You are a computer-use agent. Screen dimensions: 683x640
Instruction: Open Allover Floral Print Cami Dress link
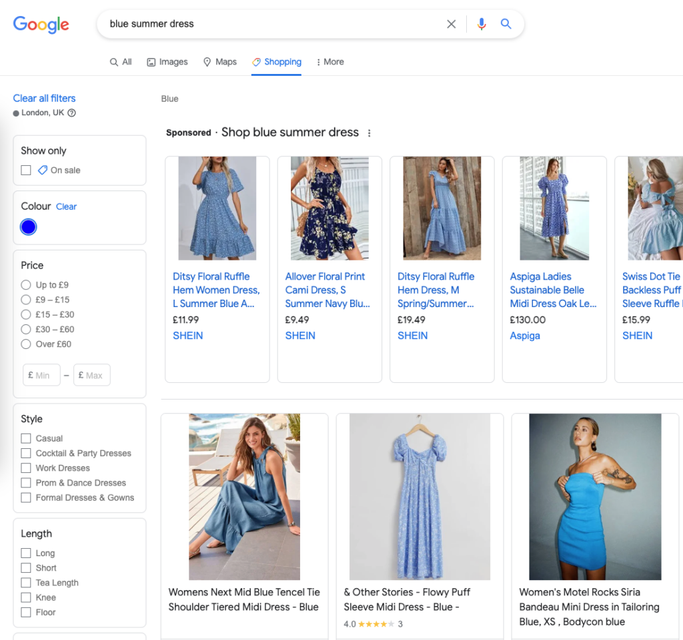(327, 290)
